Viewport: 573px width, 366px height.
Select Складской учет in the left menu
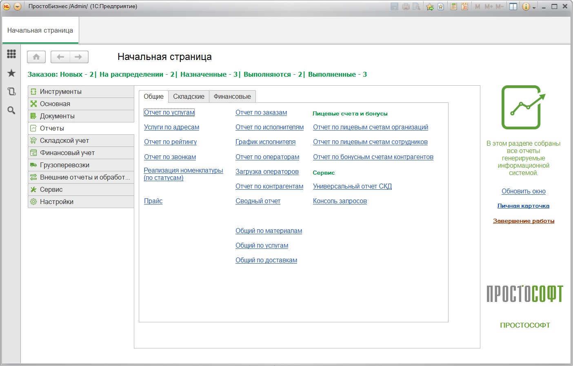coord(64,141)
